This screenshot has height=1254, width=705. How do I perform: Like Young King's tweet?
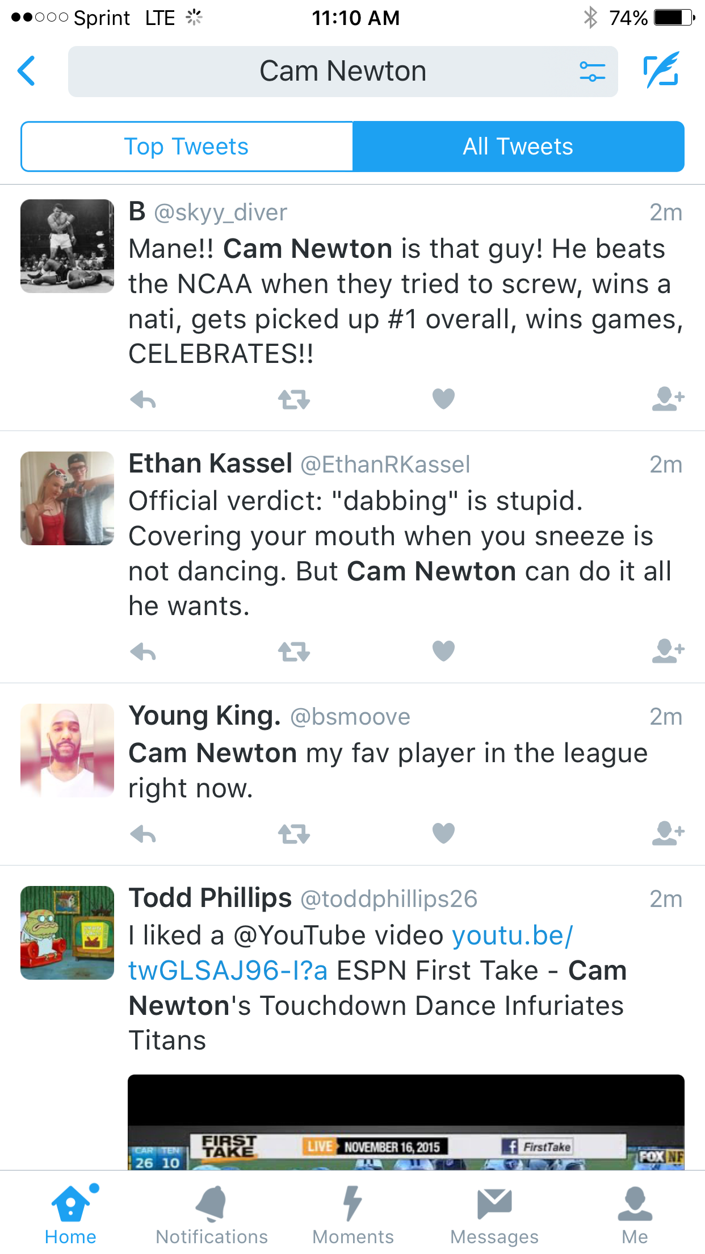(443, 833)
